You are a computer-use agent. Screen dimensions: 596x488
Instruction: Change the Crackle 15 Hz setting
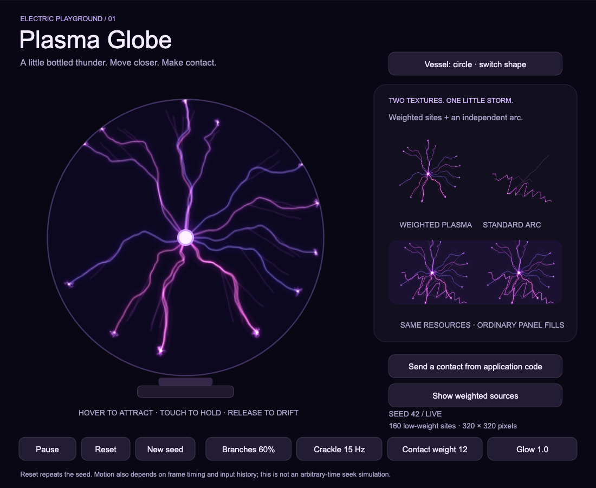[x=339, y=449]
